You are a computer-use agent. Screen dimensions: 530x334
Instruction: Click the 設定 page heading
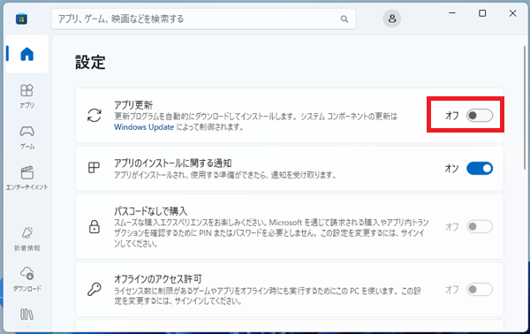coord(90,62)
